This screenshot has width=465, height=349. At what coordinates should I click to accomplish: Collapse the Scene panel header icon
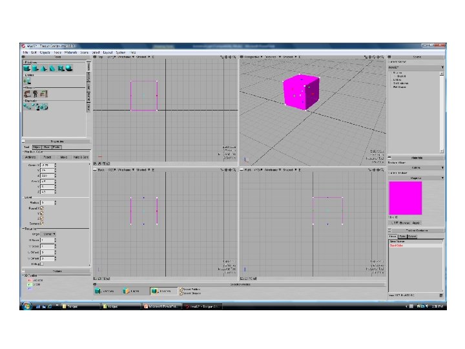point(389,57)
